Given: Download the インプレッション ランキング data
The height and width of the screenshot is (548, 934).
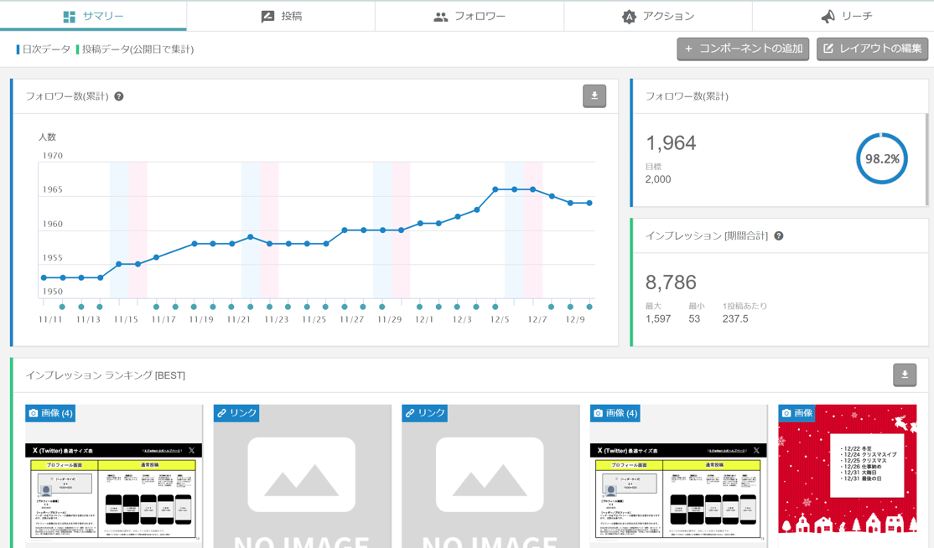Looking at the screenshot, I should point(904,375).
